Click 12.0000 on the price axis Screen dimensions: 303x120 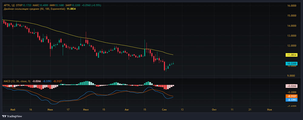click(292, 46)
